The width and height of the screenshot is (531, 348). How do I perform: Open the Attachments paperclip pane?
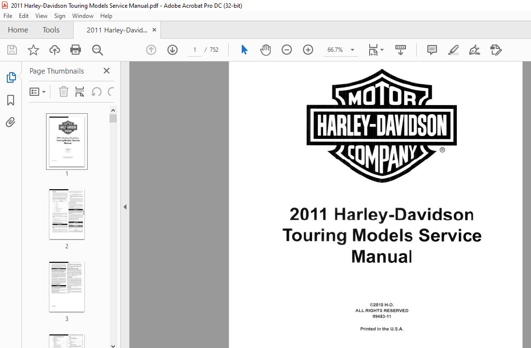tap(11, 122)
